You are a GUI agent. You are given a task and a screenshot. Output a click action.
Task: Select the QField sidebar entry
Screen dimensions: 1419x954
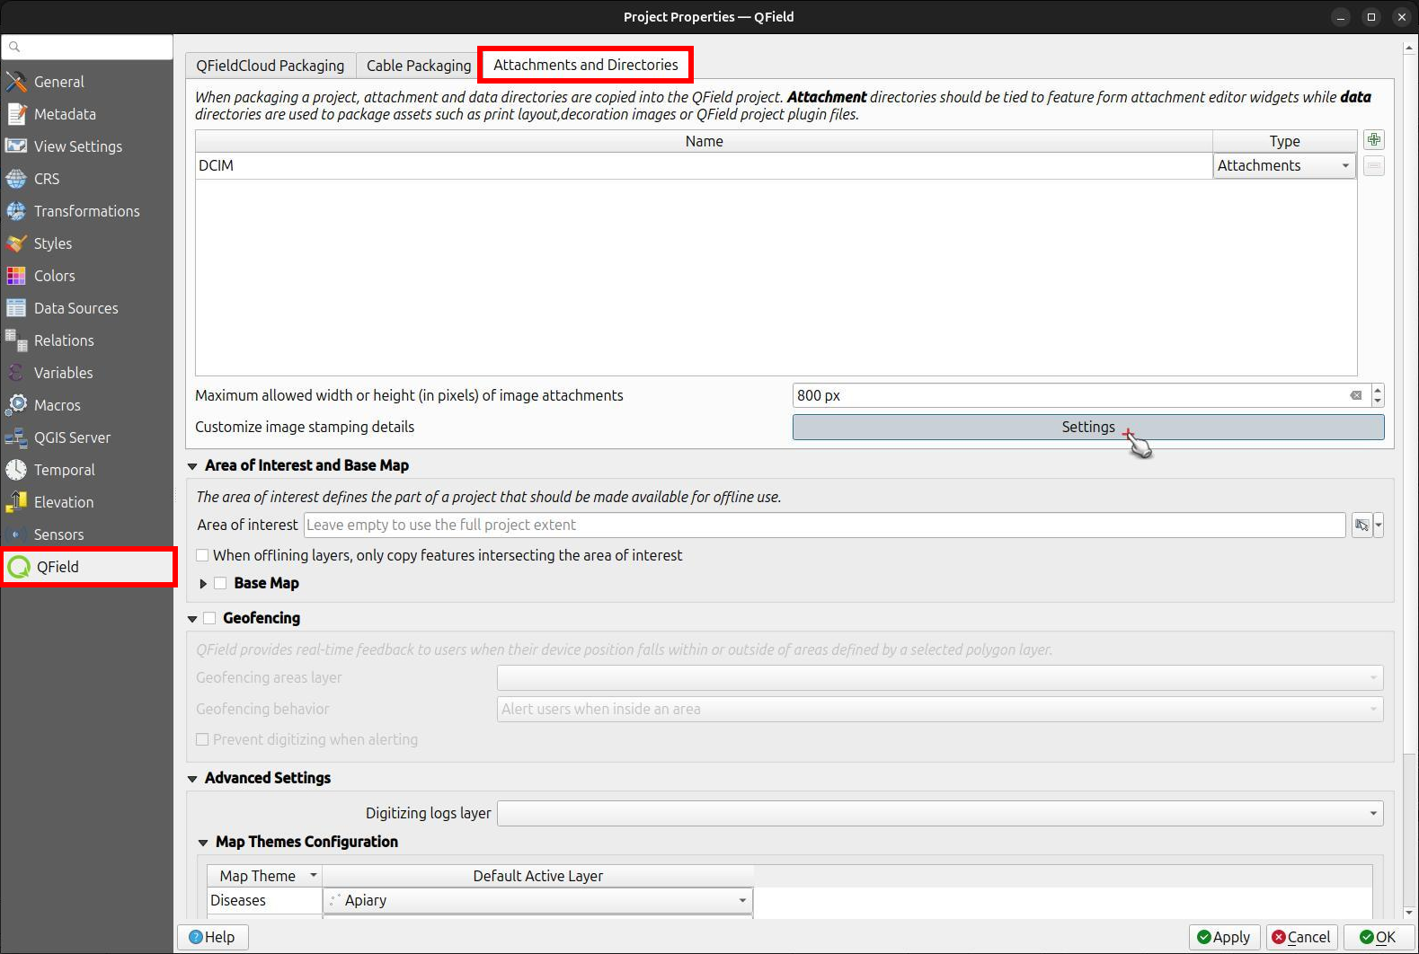tap(88, 567)
